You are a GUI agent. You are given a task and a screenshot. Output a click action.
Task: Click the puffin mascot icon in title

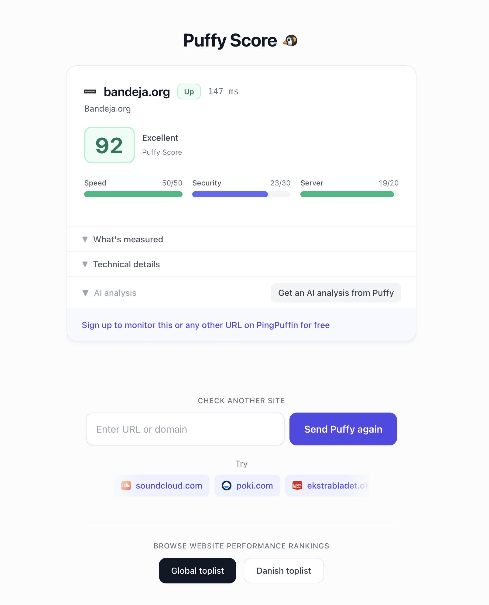coord(290,40)
